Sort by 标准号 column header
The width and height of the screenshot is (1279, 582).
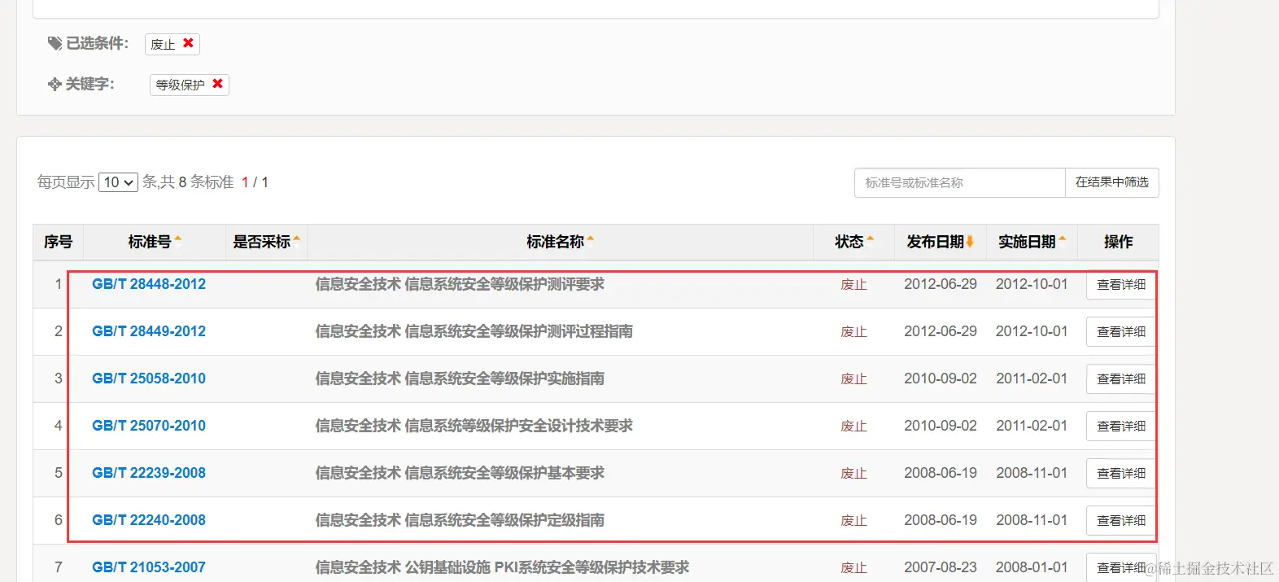coord(155,242)
